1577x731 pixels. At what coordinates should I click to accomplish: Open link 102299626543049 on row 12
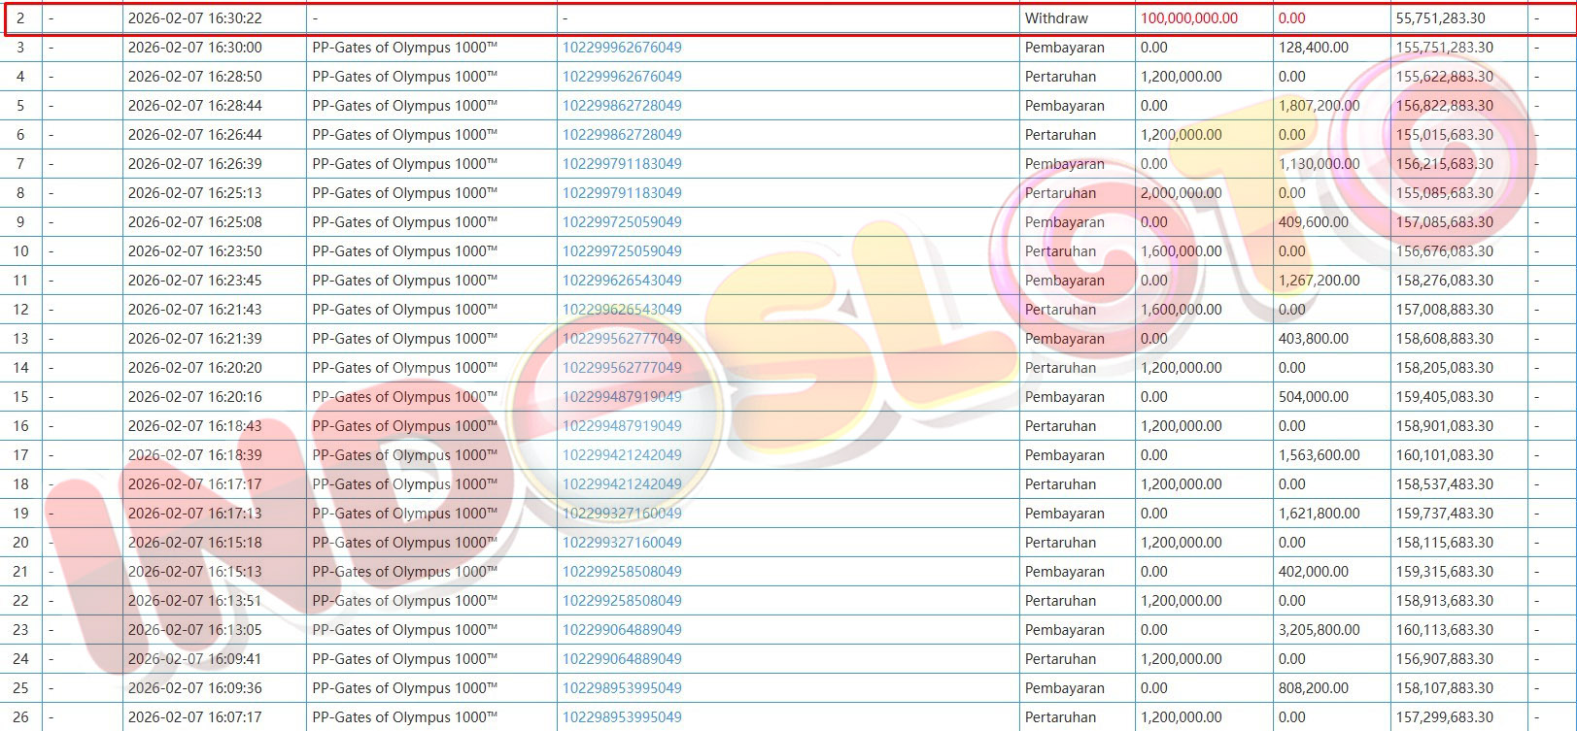click(x=622, y=310)
